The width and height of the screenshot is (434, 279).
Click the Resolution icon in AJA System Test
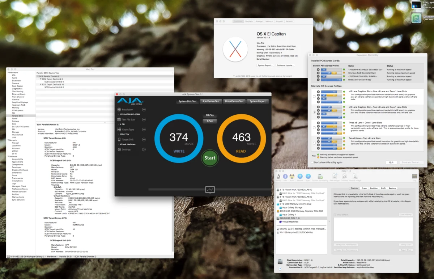(x=119, y=109)
